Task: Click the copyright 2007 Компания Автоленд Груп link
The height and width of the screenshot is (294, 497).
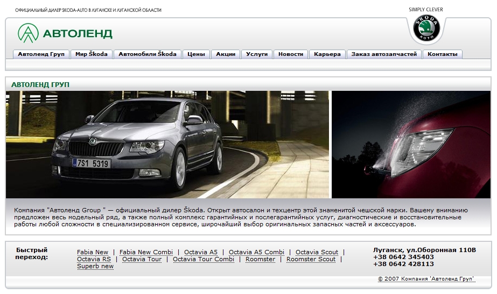Action: point(425,279)
